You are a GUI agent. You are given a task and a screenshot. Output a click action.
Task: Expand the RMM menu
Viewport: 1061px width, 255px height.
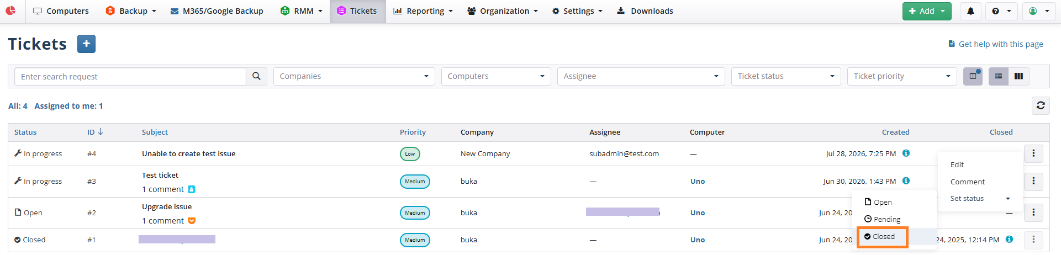pyautogui.click(x=302, y=11)
